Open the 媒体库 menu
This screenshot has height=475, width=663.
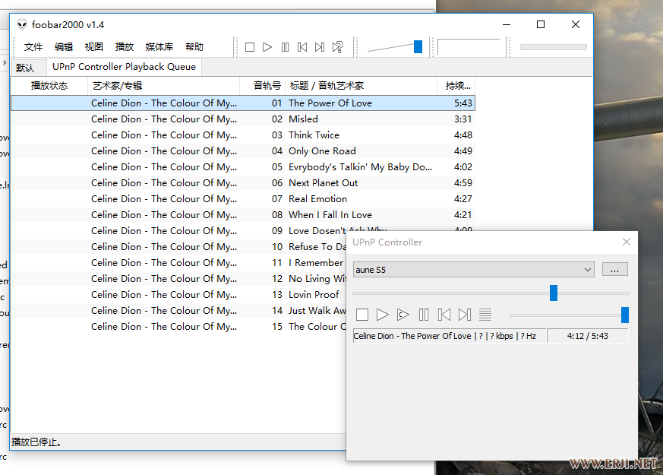[159, 47]
